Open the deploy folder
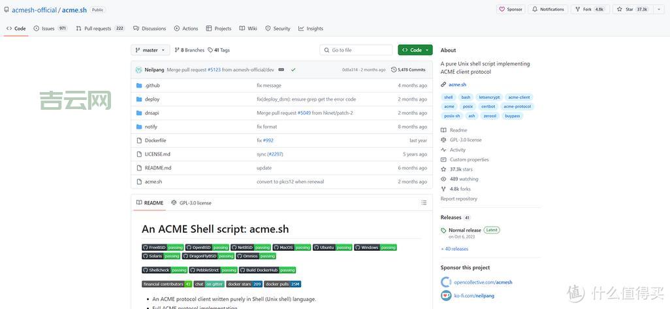670x309 pixels. click(x=152, y=99)
